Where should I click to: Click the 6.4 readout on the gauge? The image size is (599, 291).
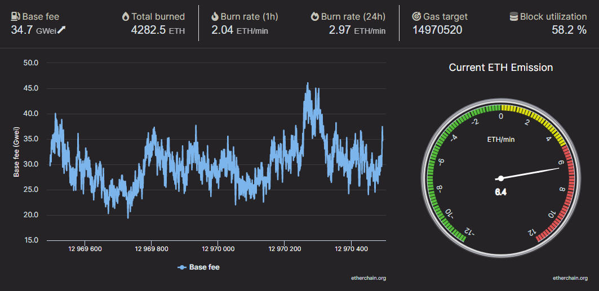pyautogui.click(x=500, y=192)
